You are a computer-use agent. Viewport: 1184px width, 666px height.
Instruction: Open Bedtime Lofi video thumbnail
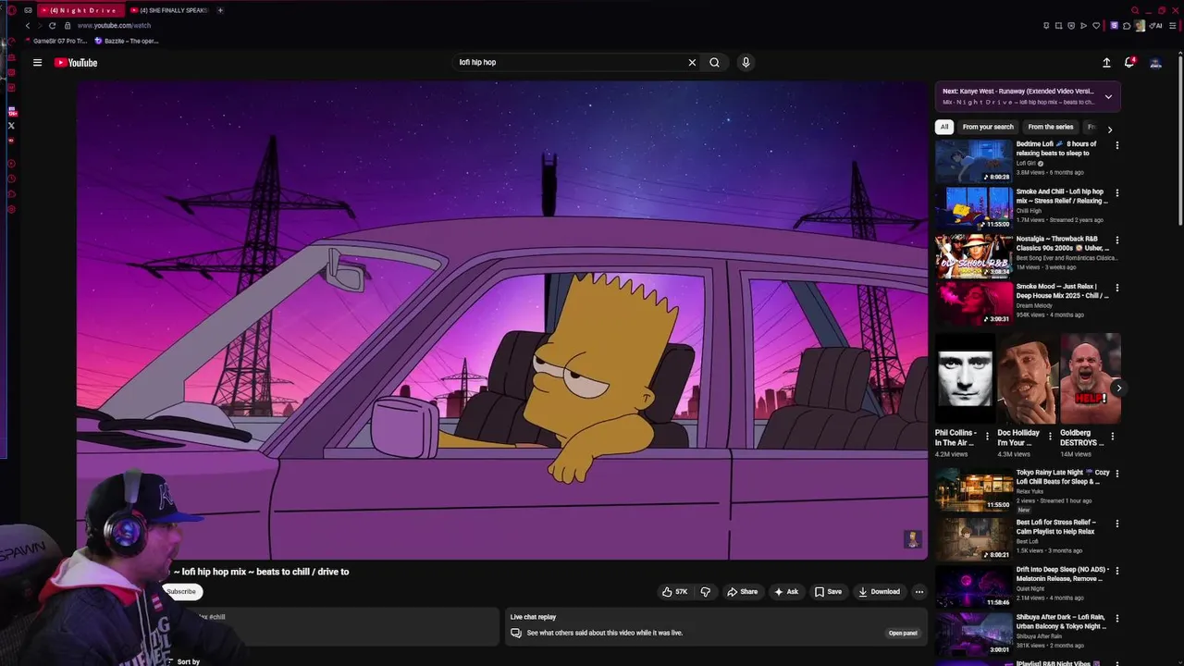974,161
